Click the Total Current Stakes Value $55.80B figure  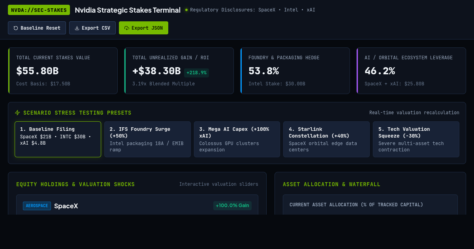click(x=38, y=71)
